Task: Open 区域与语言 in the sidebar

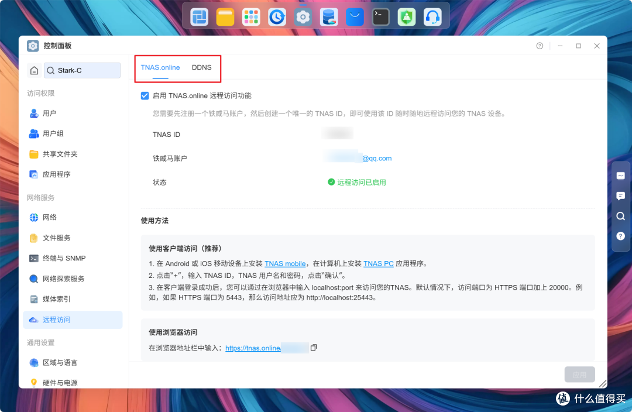Action: tap(73, 362)
